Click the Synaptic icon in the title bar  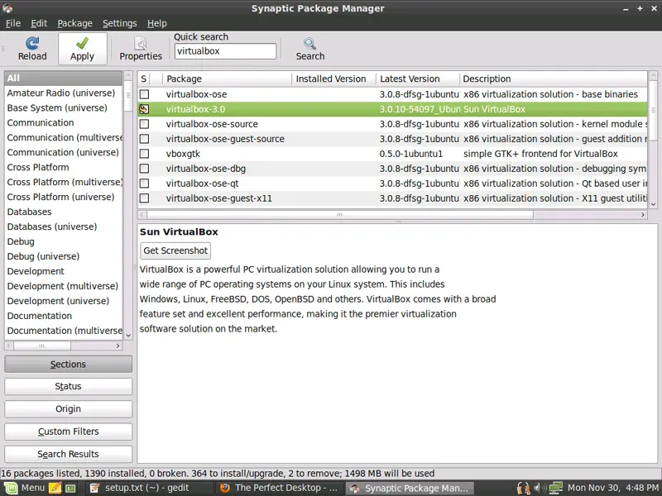coord(7,8)
